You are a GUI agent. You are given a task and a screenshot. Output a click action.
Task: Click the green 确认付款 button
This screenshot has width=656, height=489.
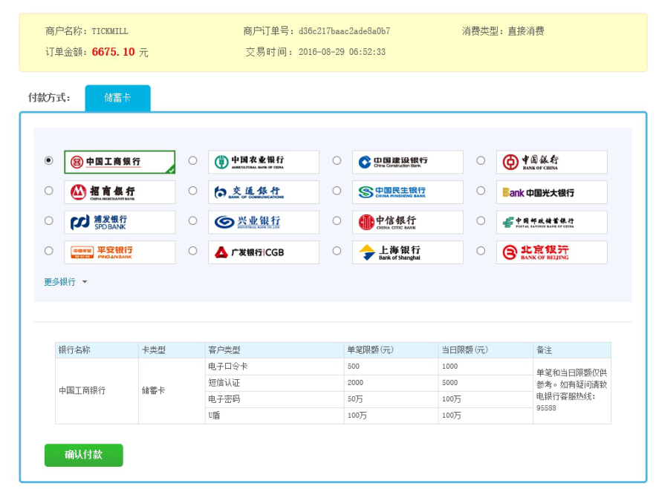[84, 455]
